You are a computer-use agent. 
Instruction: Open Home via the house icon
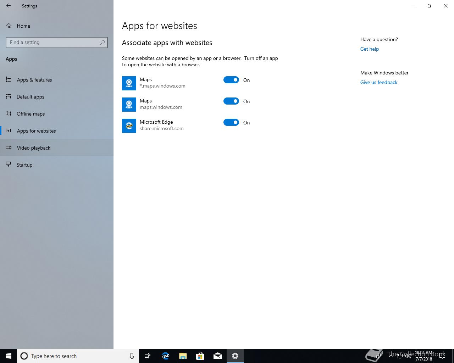coord(9,26)
